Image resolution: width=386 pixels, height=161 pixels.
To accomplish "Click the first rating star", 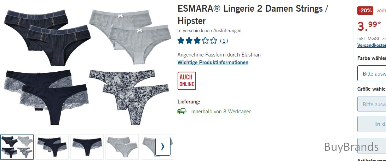I will tap(181, 41).
